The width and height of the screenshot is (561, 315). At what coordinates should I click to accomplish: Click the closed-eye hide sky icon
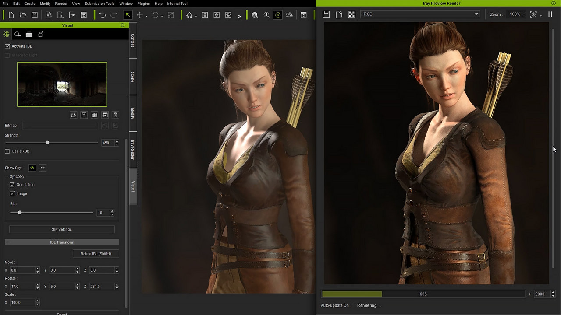pos(43,168)
